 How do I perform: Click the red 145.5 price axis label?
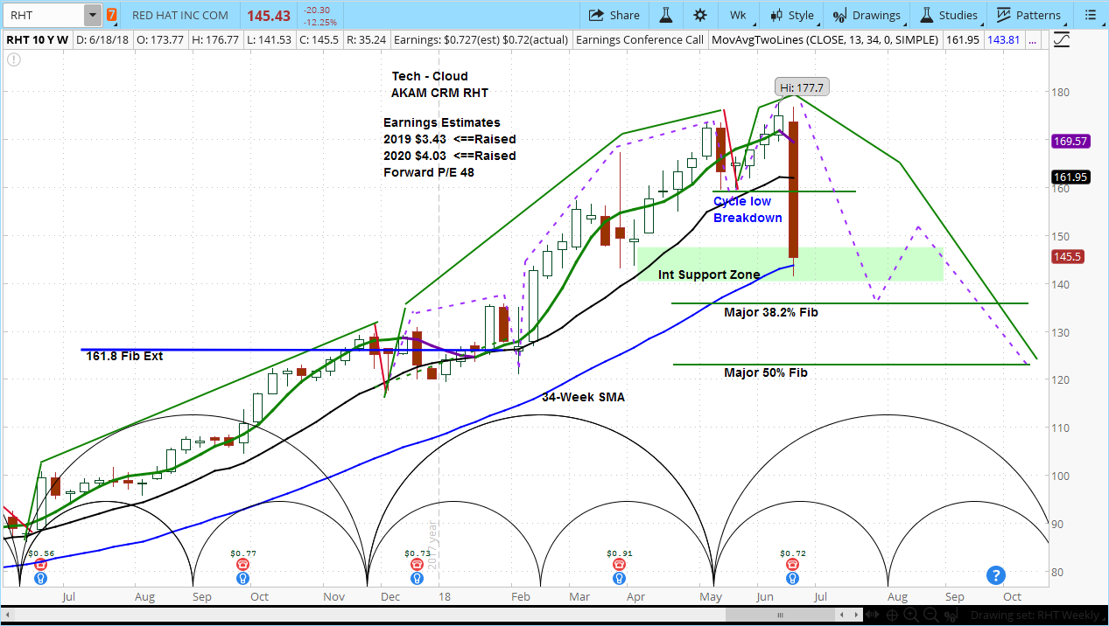1069,256
